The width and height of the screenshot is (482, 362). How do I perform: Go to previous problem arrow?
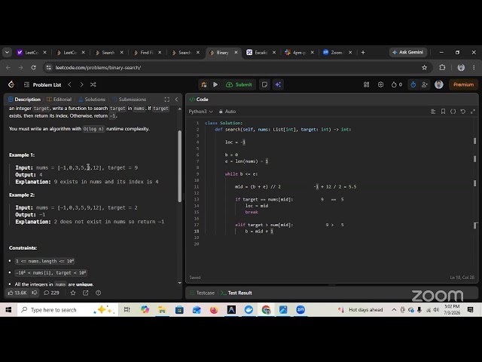coord(70,84)
